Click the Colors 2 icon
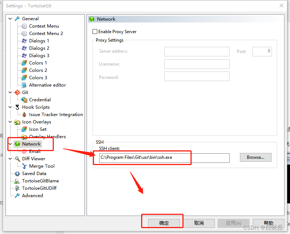Image resolution: width=290 pixels, height=234 pixels. pyautogui.click(x=24, y=70)
